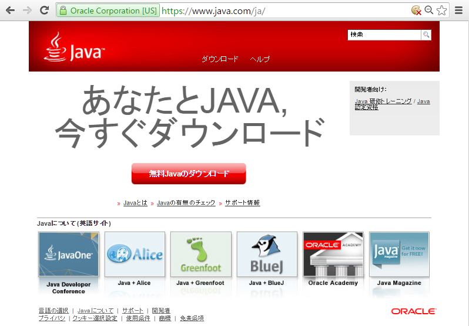Click the browser forward arrow
The image size is (469, 326).
27,11
